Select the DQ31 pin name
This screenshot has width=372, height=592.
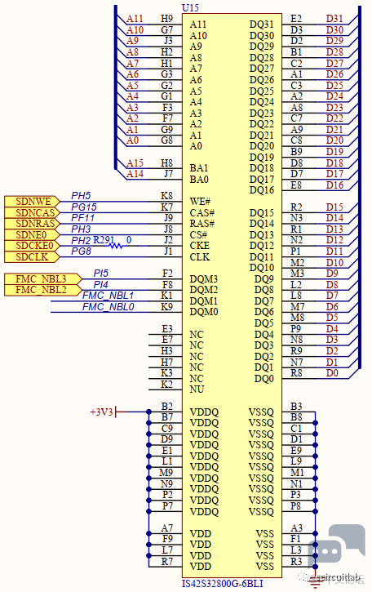261,24
